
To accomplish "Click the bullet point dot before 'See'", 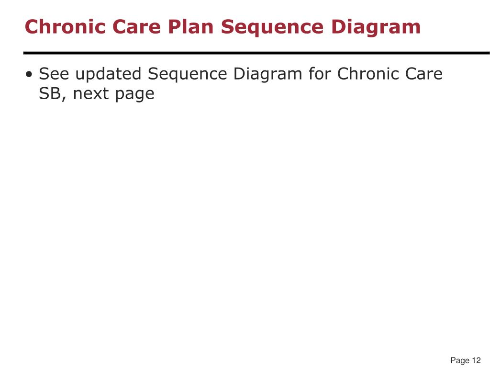I will [29, 75].
